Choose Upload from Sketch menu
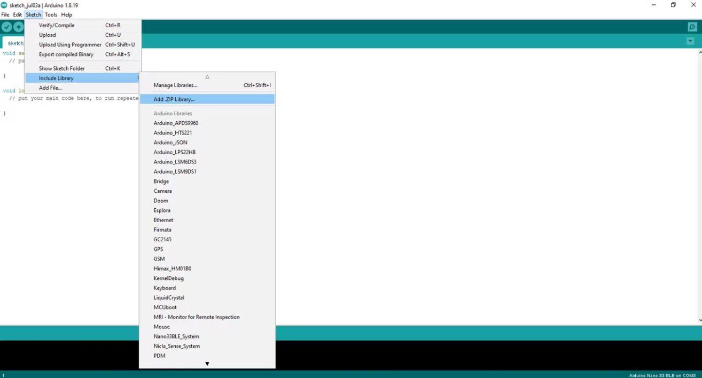 point(83,35)
